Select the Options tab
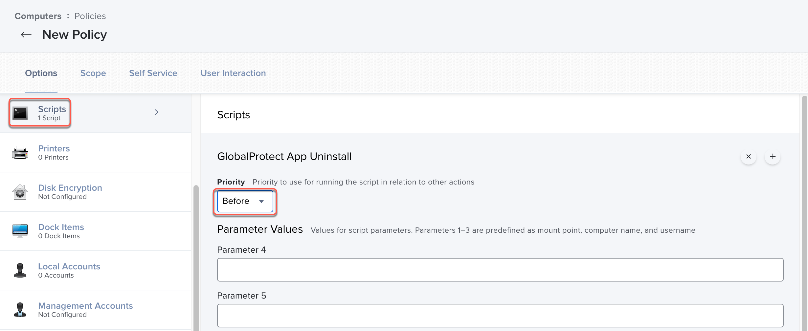The height and width of the screenshot is (331, 808). pyautogui.click(x=41, y=73)
